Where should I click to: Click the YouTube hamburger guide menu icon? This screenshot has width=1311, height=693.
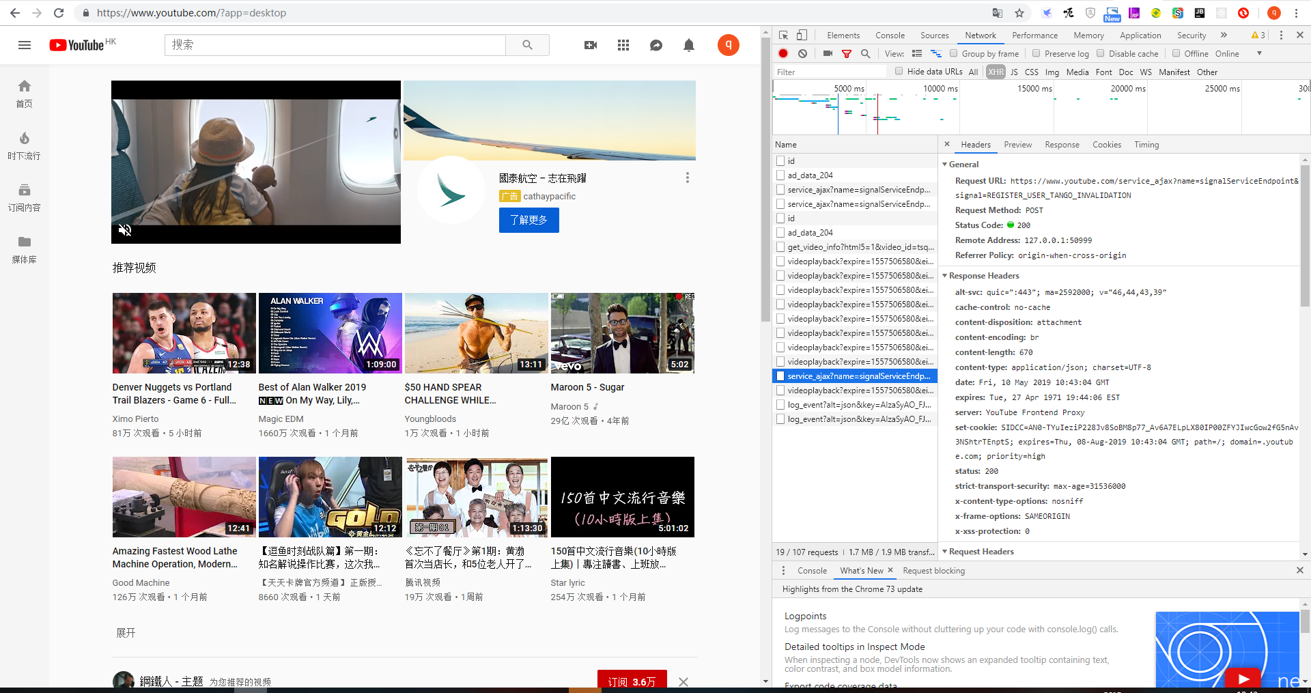(x=25, y=45)
